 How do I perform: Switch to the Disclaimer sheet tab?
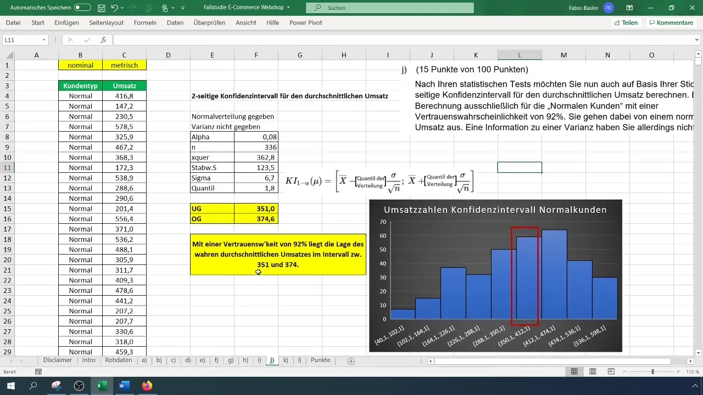[x=58, y=360]
